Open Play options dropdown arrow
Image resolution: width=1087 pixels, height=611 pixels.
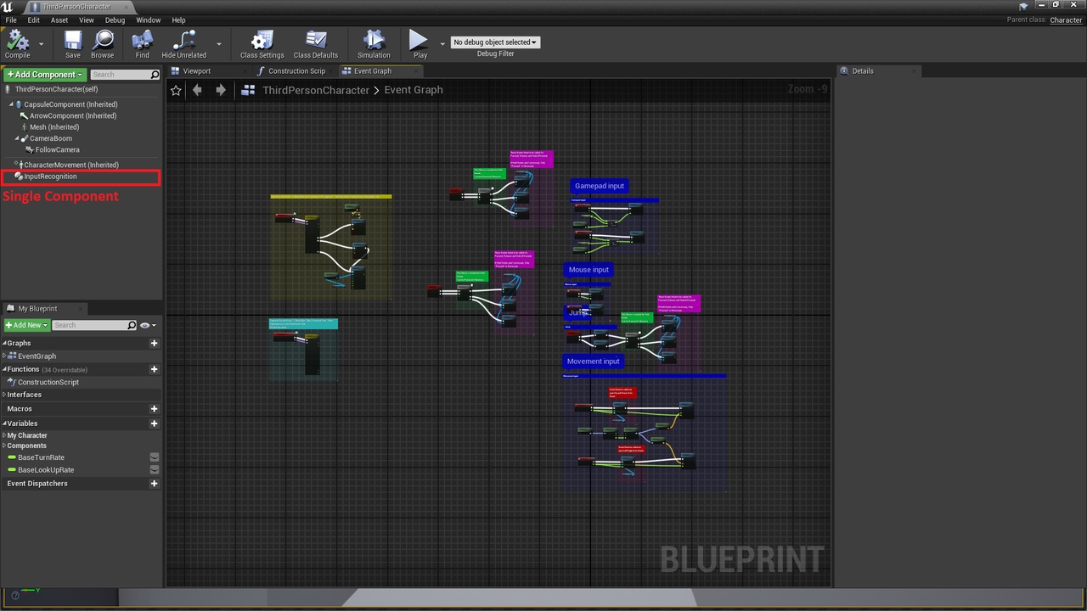click(x=442, y=43)
